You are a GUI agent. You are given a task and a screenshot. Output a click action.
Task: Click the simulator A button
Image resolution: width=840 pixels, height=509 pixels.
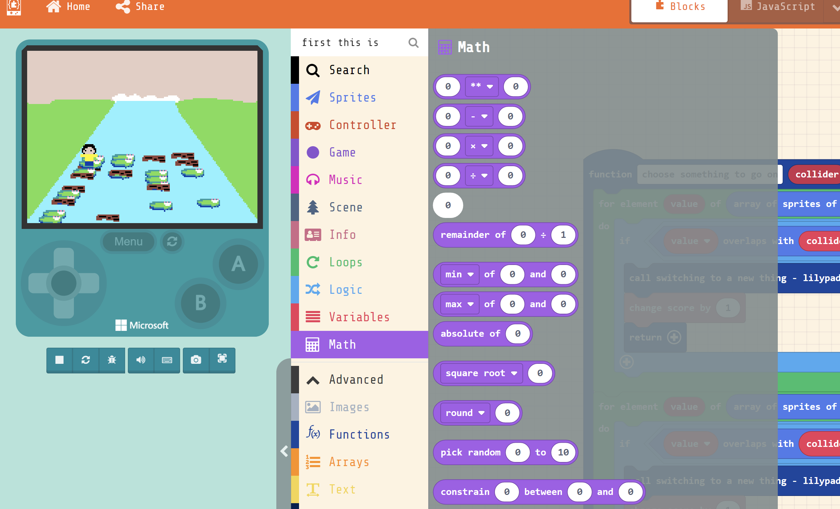point(238,264)
